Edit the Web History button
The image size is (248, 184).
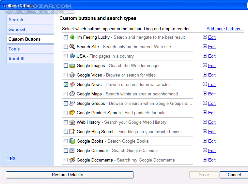tap(212, 122)
